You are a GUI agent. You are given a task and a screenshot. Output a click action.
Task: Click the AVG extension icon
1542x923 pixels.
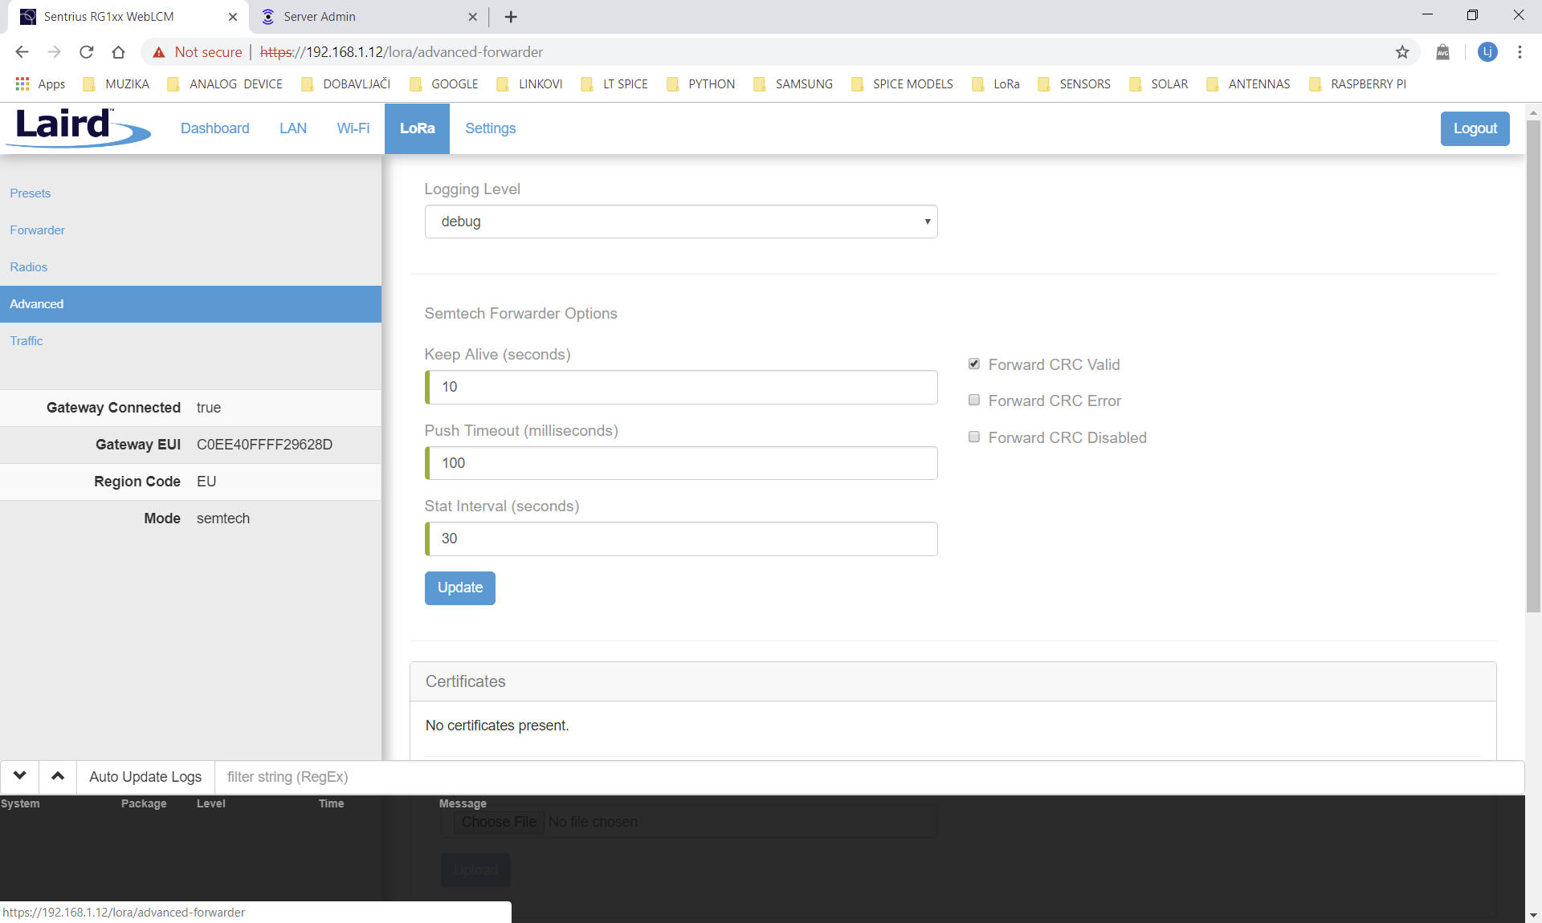(x=1443, y=51)
